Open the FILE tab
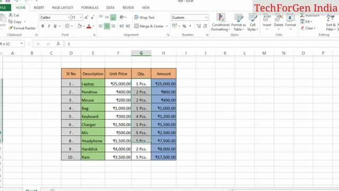Viewport: 339px width, 191px height. [x=5, y=7]
